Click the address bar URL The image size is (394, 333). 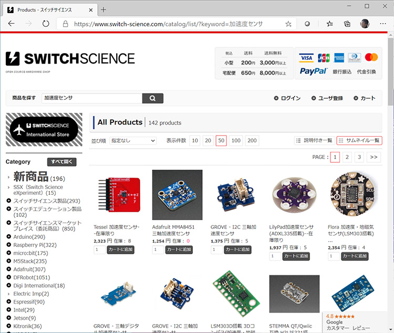coord(168,24)
